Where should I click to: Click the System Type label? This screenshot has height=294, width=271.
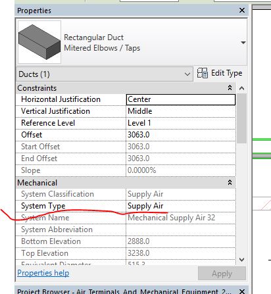click(43, 206)
